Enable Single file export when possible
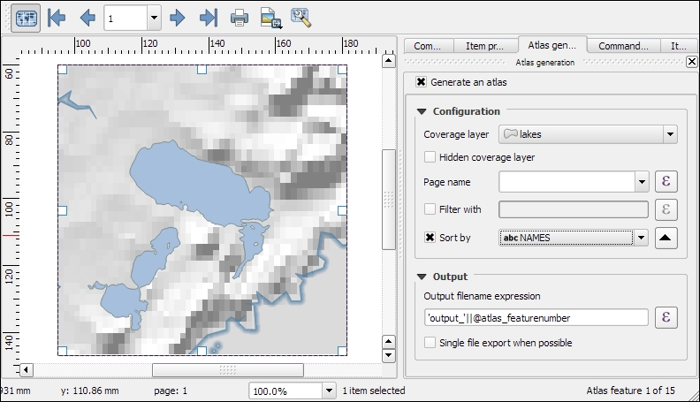This screenshot has height=402, width=700. click(x=430, y=343)
